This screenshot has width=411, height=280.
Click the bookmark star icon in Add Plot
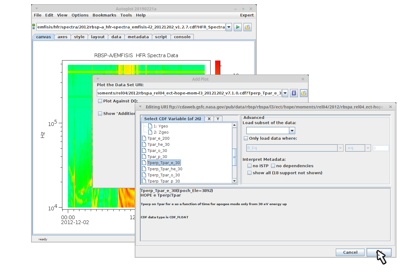[294, 93]
